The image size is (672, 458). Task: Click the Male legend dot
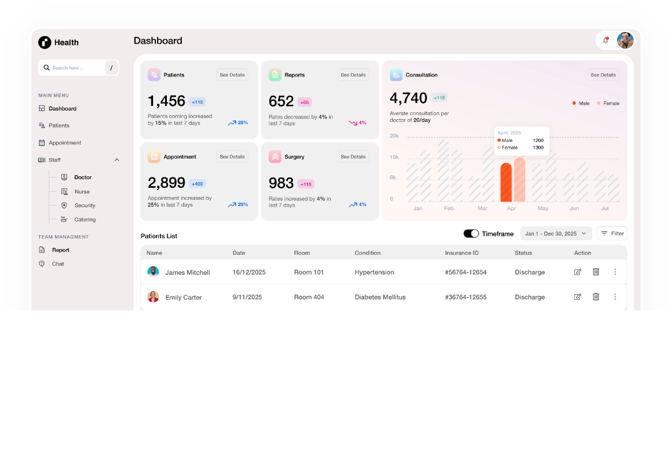click(574, 103)
